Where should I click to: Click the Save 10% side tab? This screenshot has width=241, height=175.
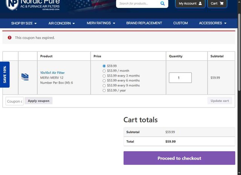coord(5,75)
